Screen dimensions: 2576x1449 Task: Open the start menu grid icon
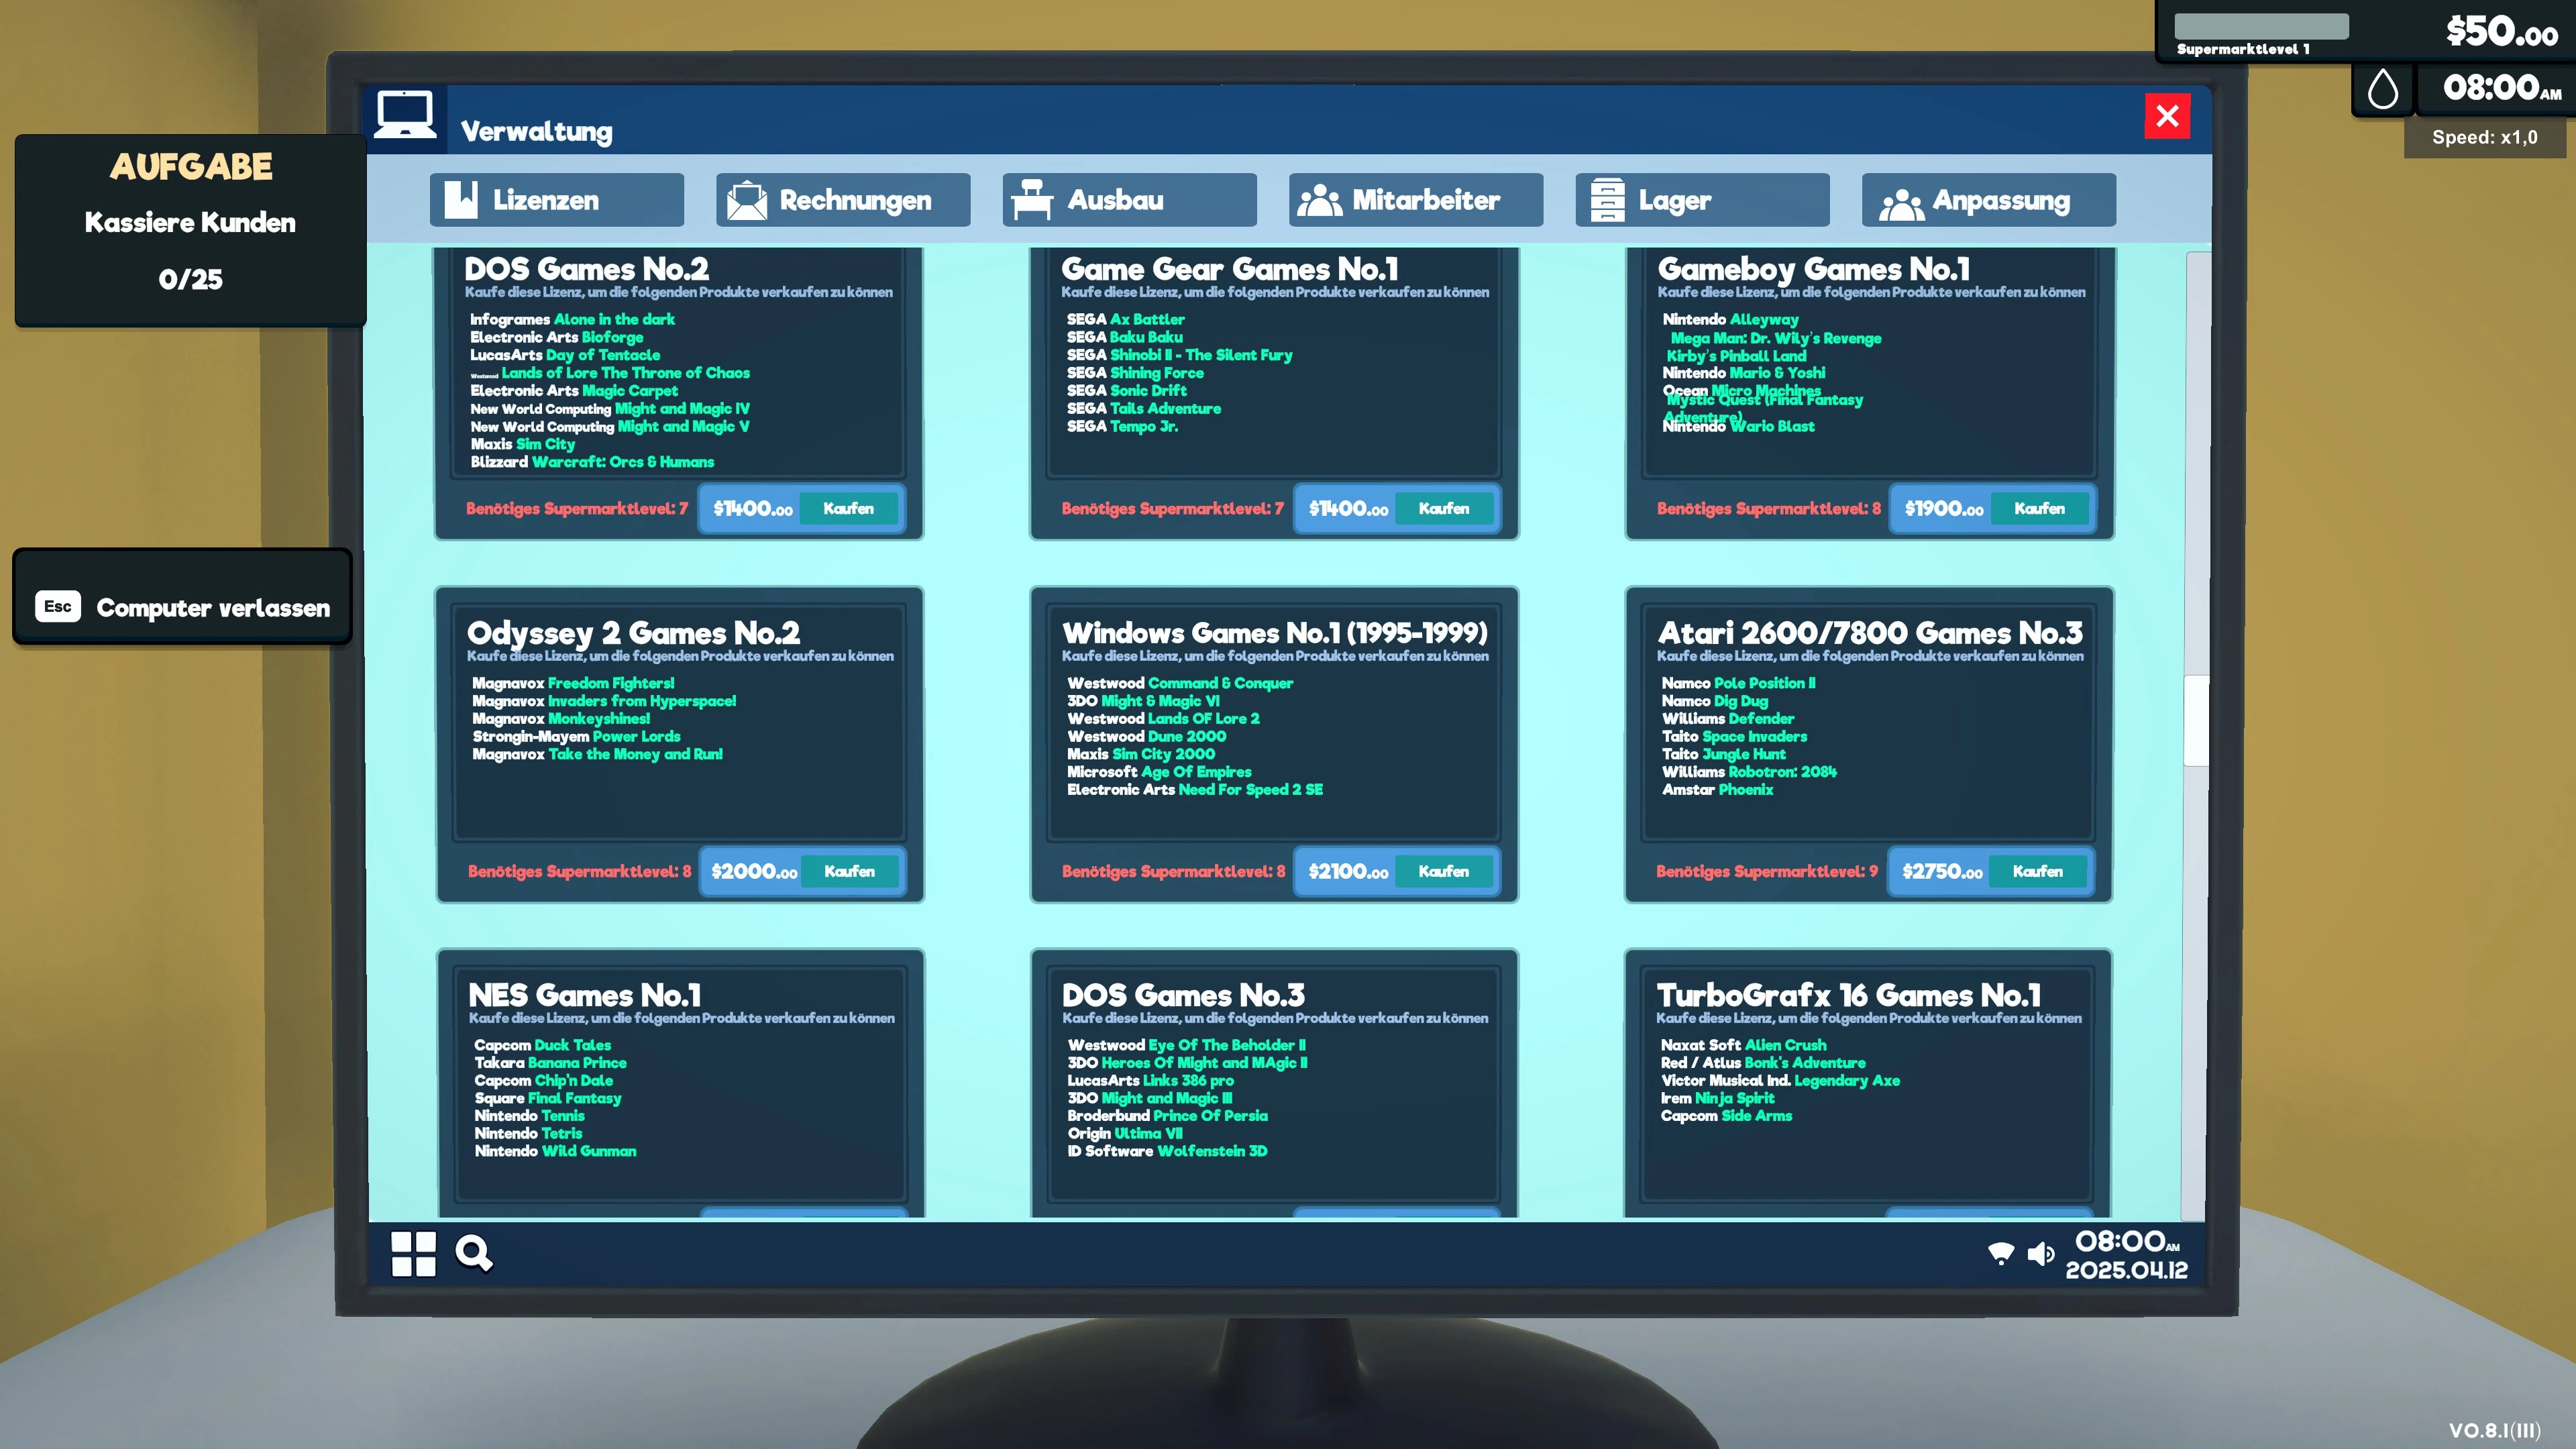(413, 1253)
